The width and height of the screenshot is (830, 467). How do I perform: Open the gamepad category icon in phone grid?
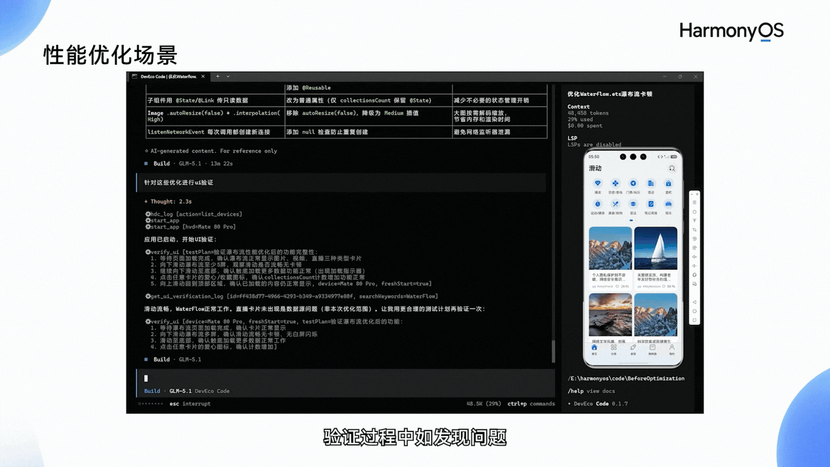615,183
